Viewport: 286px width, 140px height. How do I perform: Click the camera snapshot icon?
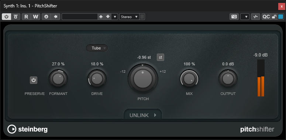[x=234, y=17]
